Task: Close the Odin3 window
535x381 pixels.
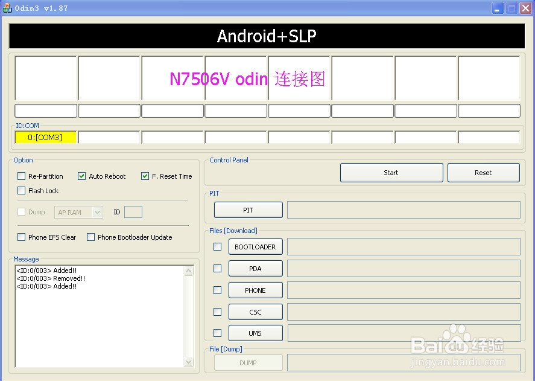Action: pyautogui.click(x=526, y=8)
